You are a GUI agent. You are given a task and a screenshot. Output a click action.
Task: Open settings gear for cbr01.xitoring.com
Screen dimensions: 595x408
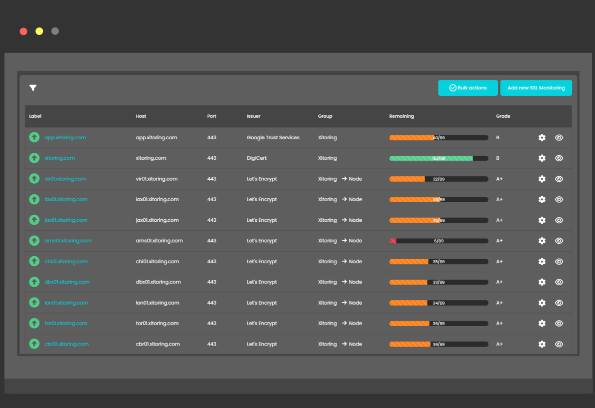(x=542, y=344)
